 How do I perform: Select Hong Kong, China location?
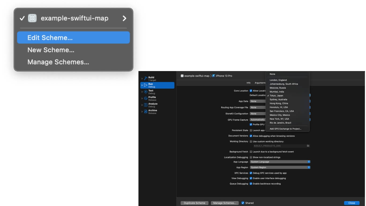[287, 104]
